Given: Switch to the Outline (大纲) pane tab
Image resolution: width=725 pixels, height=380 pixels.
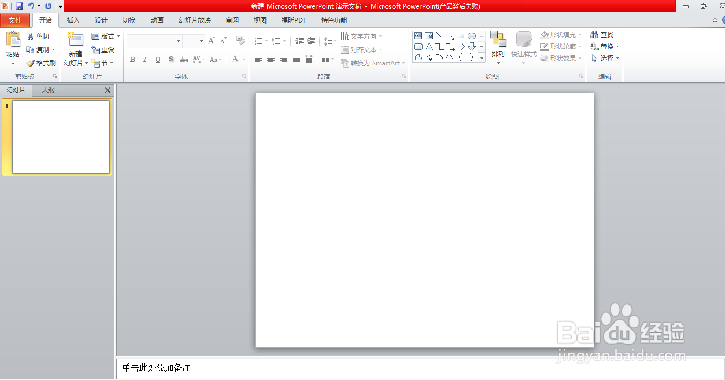Looking at the screenshot, I should pos(48,90).
